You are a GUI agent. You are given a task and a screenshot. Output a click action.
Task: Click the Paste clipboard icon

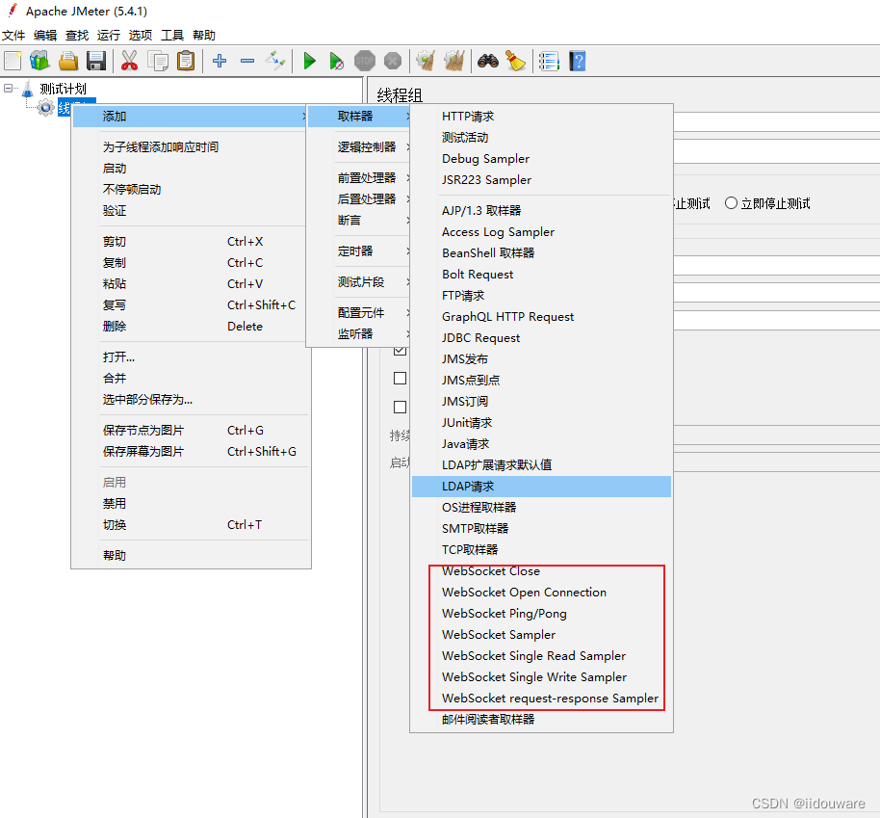(x=186, y=61)
